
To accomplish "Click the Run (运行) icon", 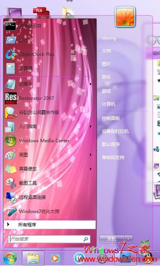I will (x=11, y=40).
